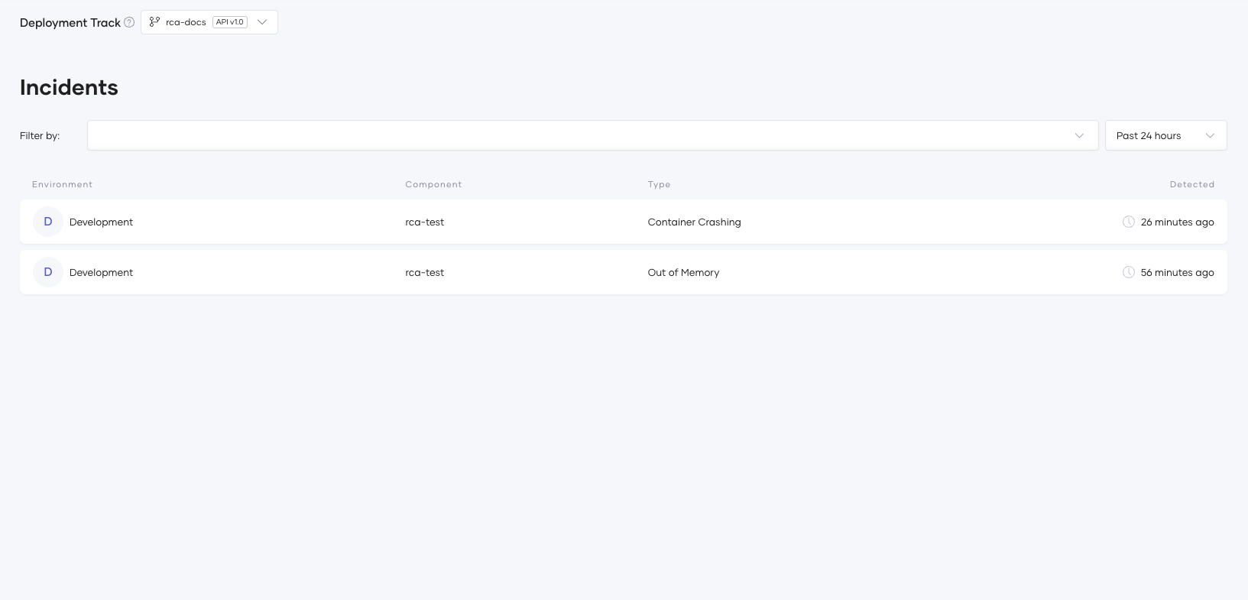
Task: Click the branch icon next to rca-docs
Action: (154, 22)
